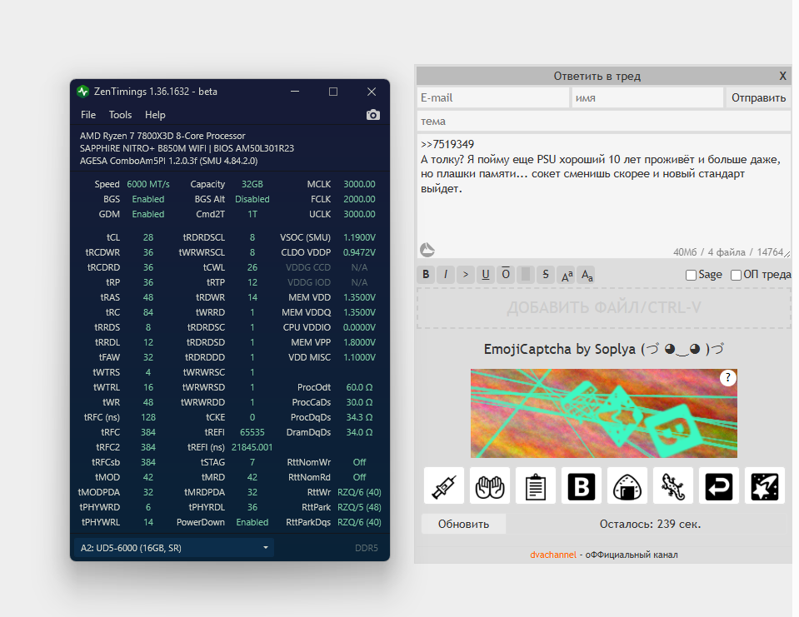Minimize the ZenTimings window
The height and width of the screenshot is (617, 799).
(295, 92)
